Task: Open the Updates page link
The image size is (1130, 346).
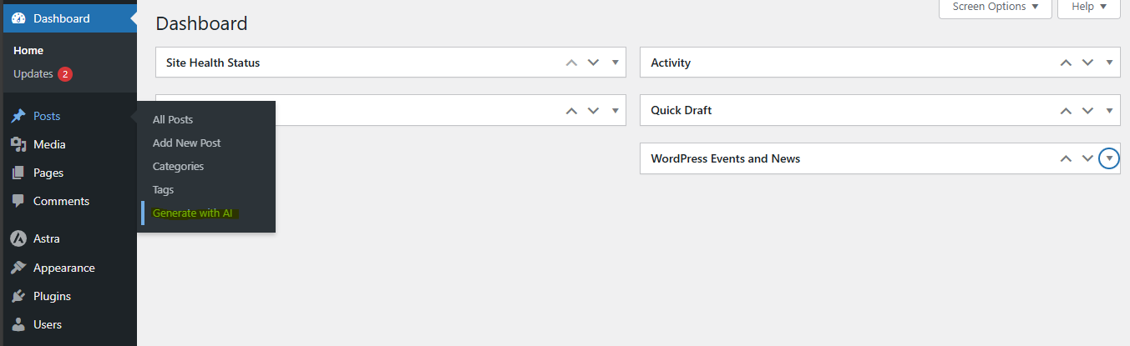Action: [33, 74]
